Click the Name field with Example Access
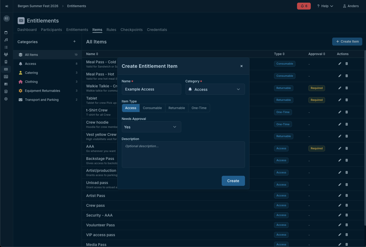This screenshot has width=366, height=247. [151, 89]
